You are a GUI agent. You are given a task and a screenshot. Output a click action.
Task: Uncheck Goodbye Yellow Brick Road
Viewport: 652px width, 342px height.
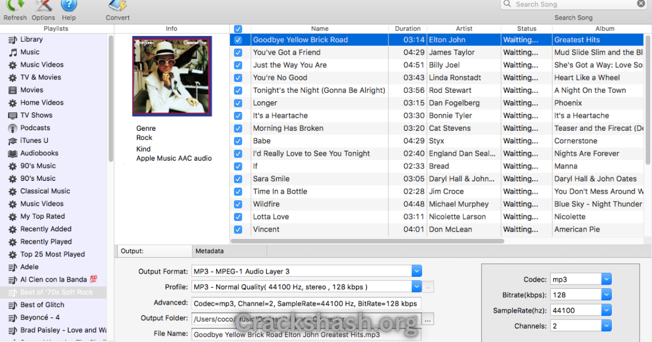237,40
